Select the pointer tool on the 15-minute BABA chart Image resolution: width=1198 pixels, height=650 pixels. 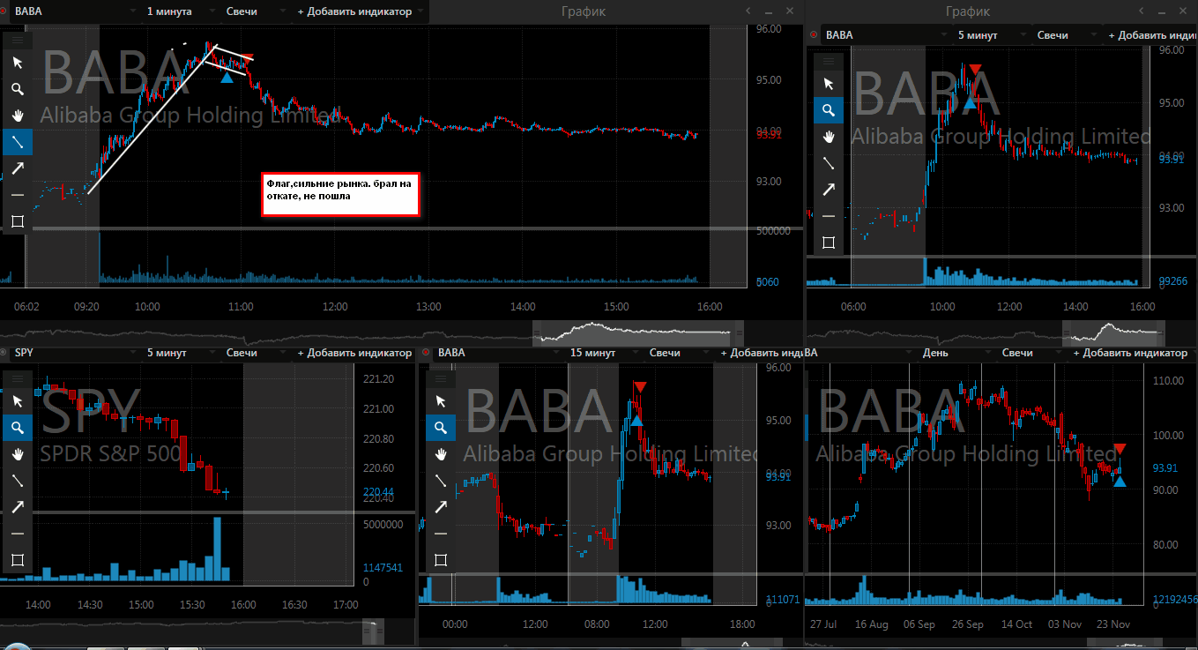(x=441, y=401)
